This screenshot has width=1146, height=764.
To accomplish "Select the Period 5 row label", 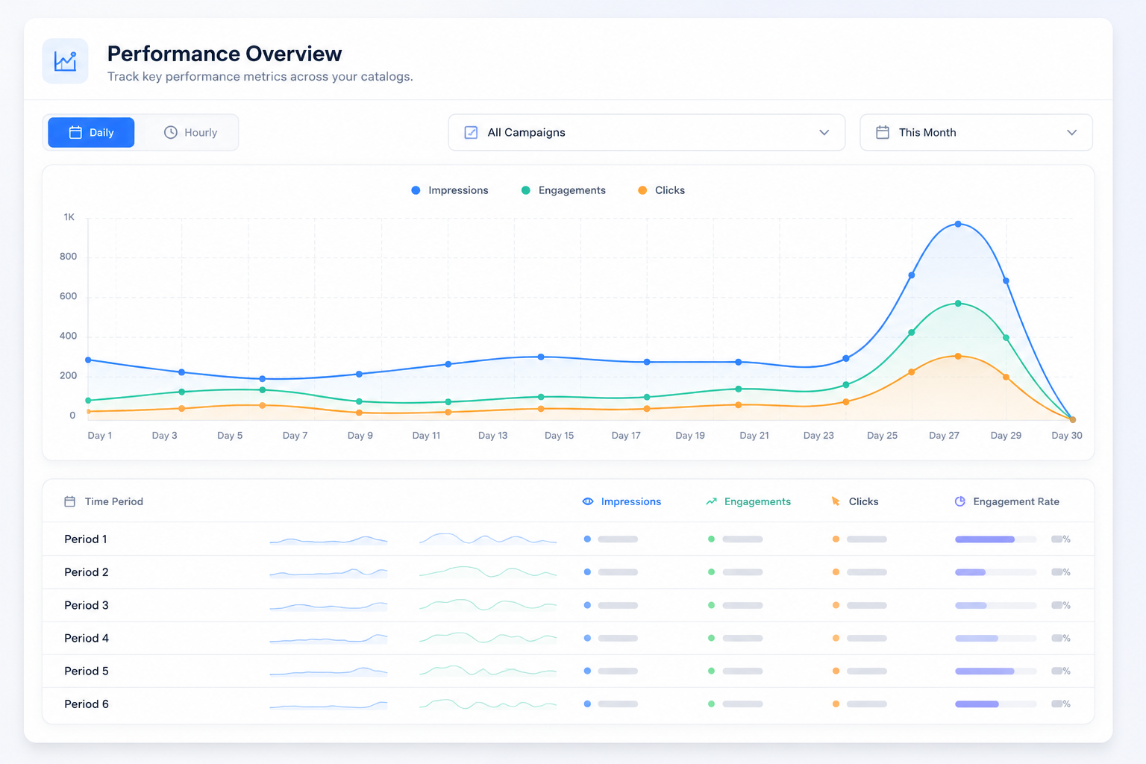I will [x=87, y=671].
